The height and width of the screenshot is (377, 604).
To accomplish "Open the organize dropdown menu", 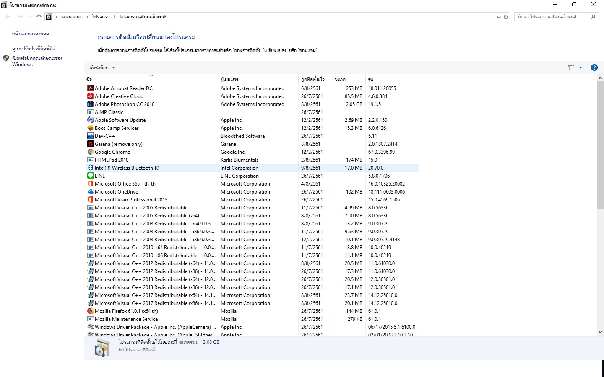I will pyautogui.click(x=102, y=67).
